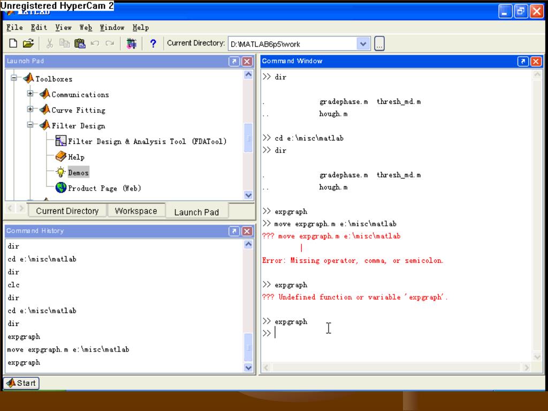
Task: Click the Paste clipboard toolbar icon
Action: point(80,43)
